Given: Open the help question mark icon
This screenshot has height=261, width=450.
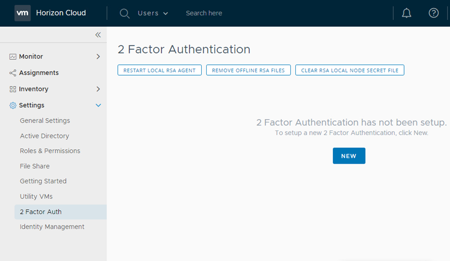Looking at the screenshot, I should tap(434, 13).
